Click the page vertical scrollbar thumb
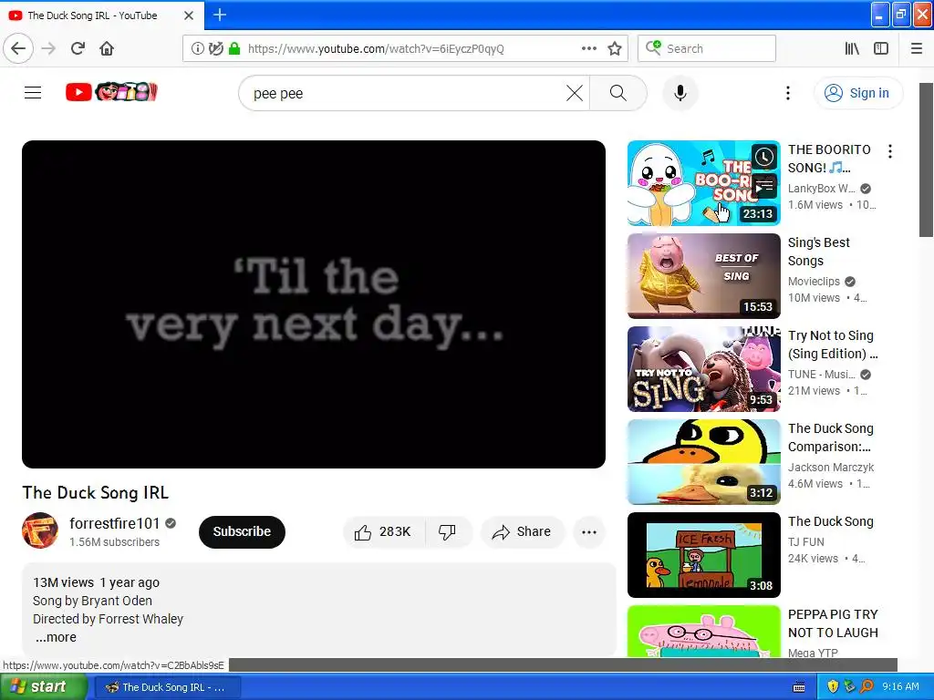This screenshot has height=700, width=934. [x=926, y=160]
